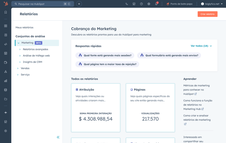The image size is (226, 143).
Task: Expand the Serviço section
Action: [x=18, y=75]
